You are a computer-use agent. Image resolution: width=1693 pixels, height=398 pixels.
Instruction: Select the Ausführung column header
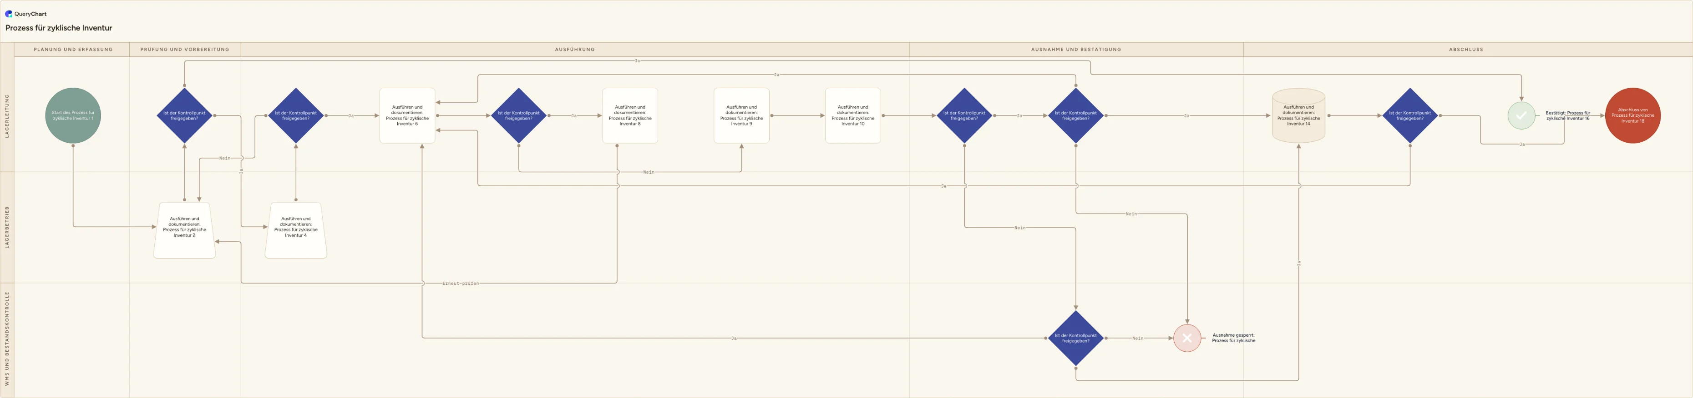pyautogui.click(x=575, y=49)
